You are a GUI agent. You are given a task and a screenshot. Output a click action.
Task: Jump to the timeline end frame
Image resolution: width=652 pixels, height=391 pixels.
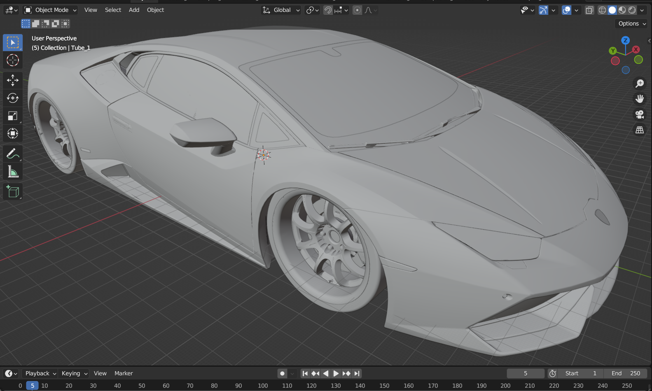pyautogui.click(x=357, y=373)
